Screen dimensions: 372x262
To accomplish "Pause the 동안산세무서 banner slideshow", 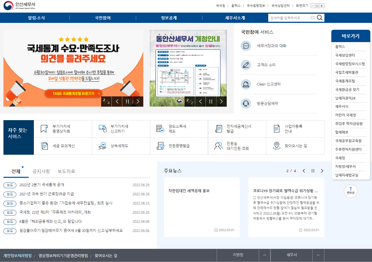I will tap(211, 101).
